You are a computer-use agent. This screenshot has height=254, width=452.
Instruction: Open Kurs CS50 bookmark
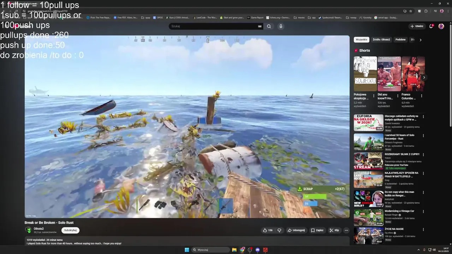coord(178,17)
